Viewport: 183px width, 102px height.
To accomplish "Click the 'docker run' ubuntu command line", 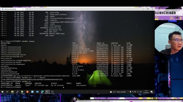I will tap(34, 78).
